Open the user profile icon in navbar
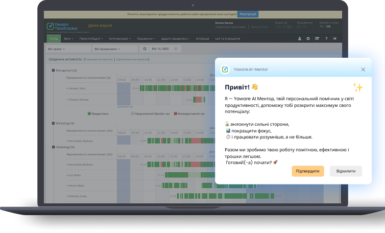 click(x=300, y=39)
